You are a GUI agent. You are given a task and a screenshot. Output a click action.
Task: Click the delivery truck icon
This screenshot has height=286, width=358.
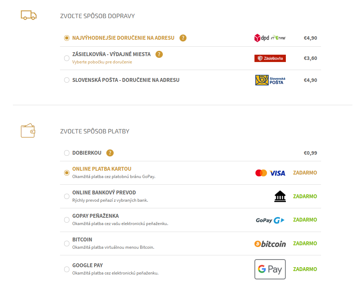point(29,15)
